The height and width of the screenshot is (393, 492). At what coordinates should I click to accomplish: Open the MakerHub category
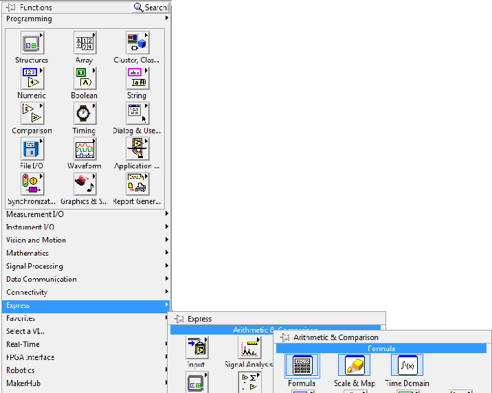point(85,383)
